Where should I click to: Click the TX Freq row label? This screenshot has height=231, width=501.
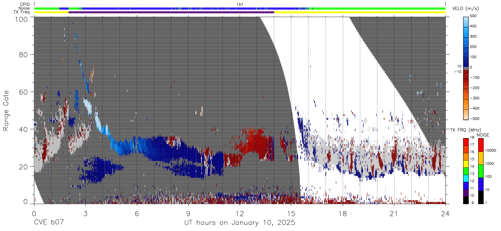coord(22,12)
